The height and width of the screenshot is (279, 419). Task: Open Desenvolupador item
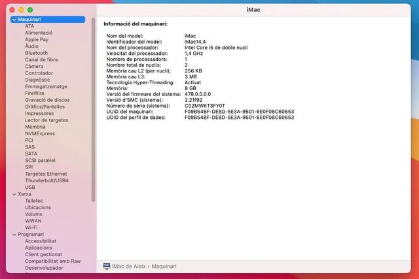pyautogui.click(x=44, y=268)
